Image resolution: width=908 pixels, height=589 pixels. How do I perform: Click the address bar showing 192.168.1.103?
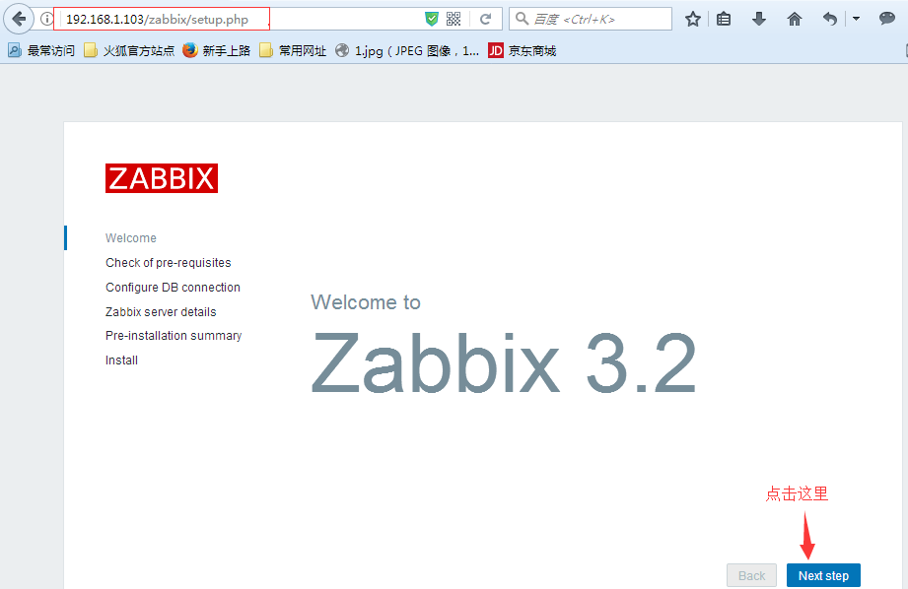coord(197,19)
